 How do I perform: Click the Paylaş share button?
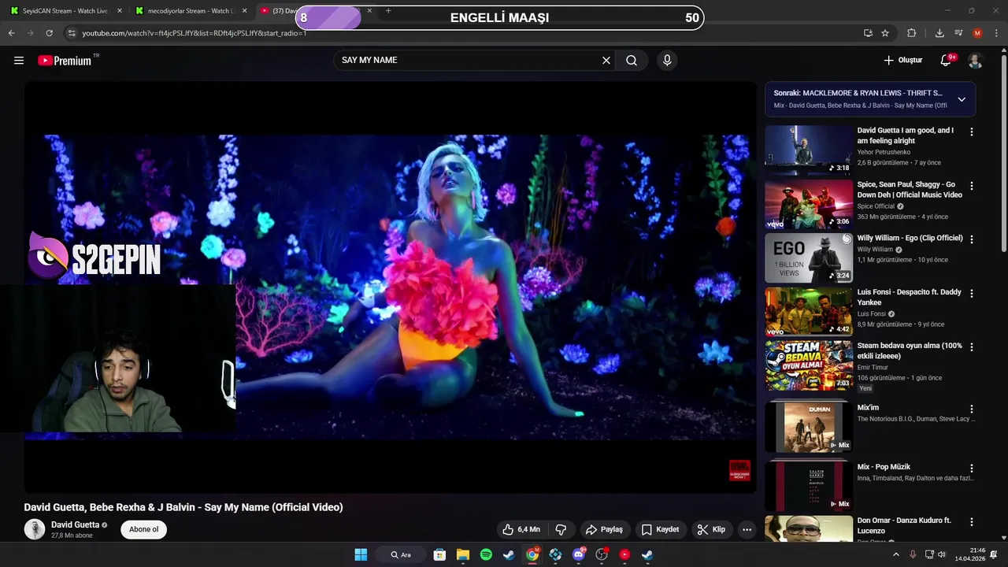(x=604, y=529)
